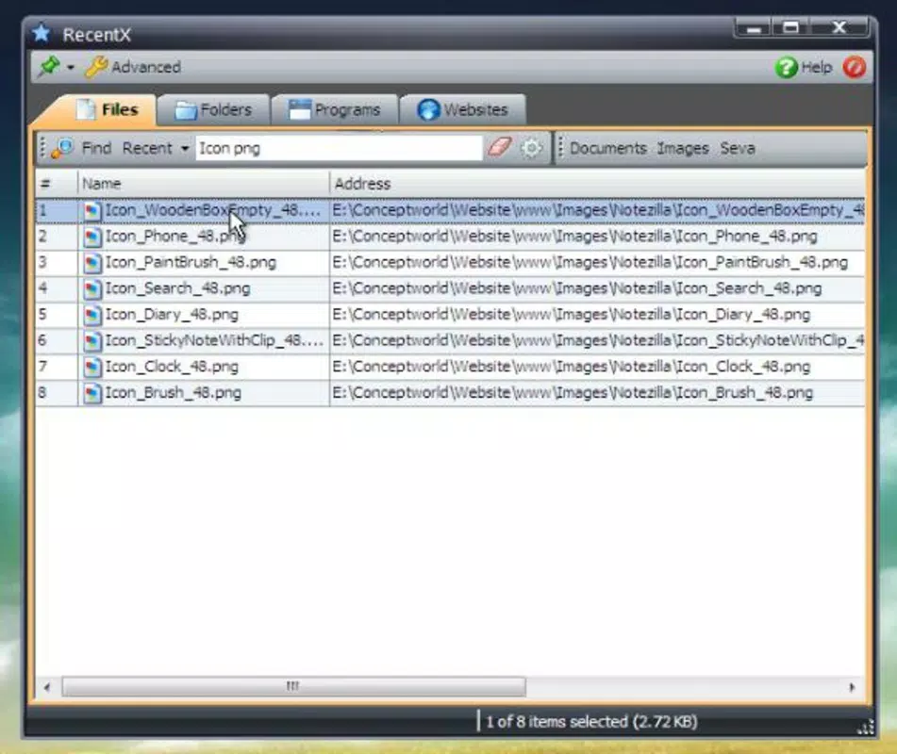897x754 pixels.
Task: Click row number 5 cell
Action: coord(56,315)
